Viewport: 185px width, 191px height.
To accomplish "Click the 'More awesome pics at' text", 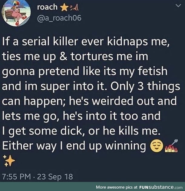I will [x=117, y=187].
